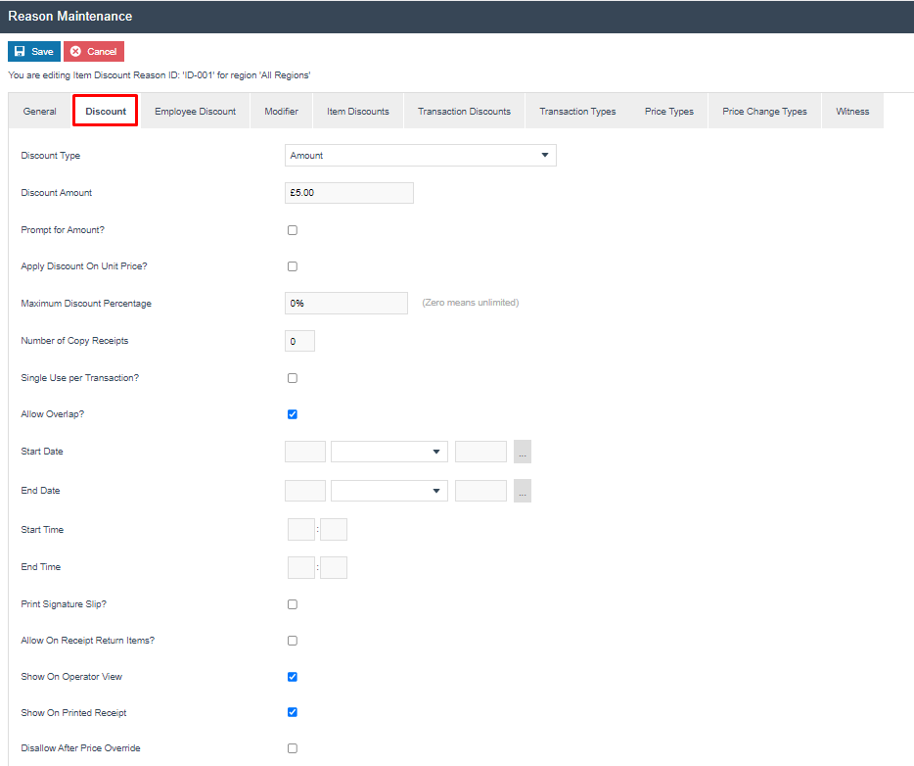This screenshot has height=766, width=914.
Task: Select the Discount tab
Action: 106,111
